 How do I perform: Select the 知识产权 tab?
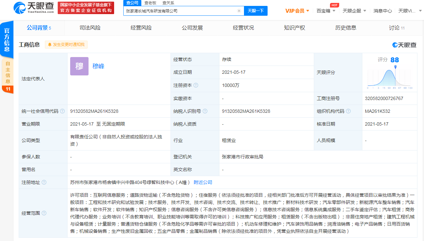[x=294, y=28]
